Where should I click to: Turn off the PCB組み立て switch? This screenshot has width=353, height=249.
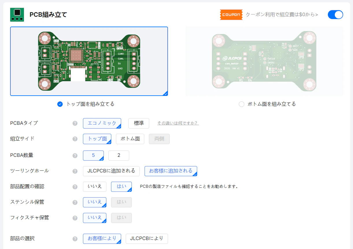pos(335,15)
